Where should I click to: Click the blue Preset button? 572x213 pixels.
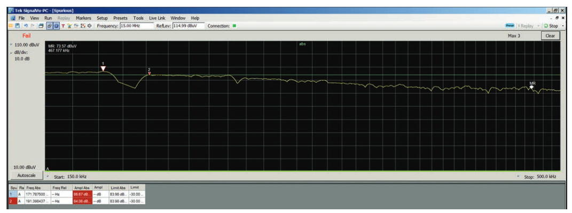[x=510, y=26]
